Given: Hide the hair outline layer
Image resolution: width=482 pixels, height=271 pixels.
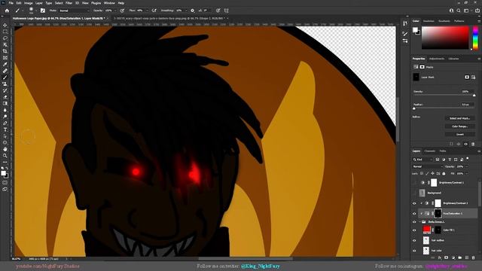Looking at the screenshot, I should coord(414,240).
